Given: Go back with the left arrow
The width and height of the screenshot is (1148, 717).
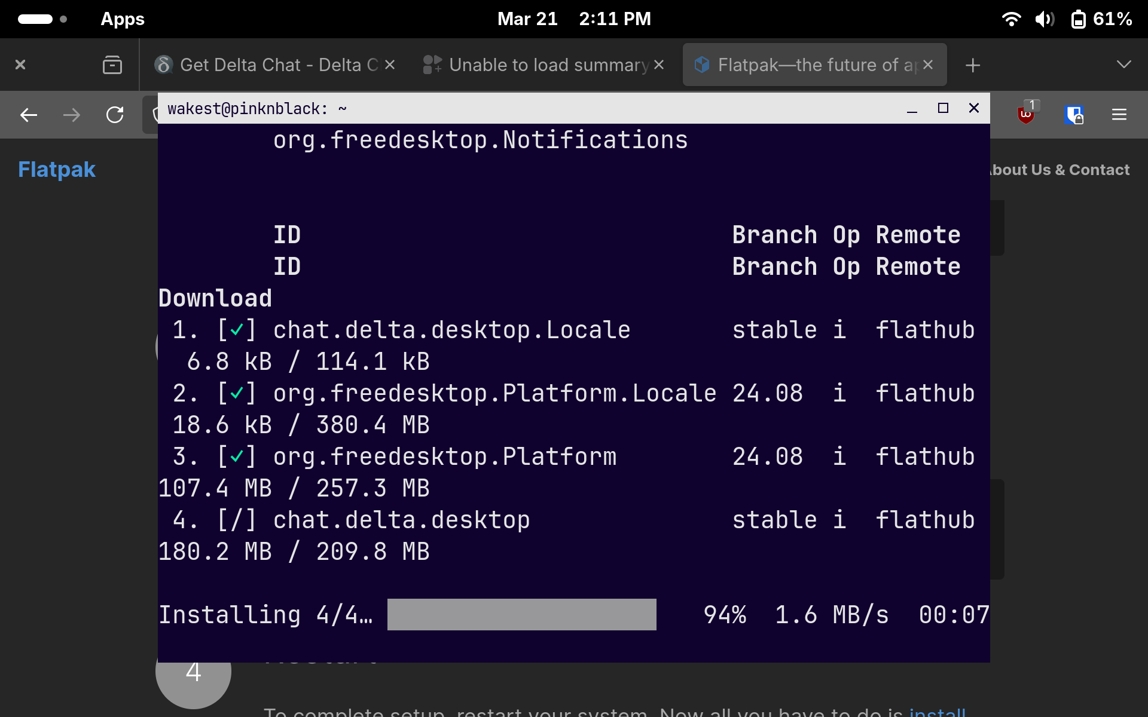Looking at the screenshot, I should (x=29, y=115).
